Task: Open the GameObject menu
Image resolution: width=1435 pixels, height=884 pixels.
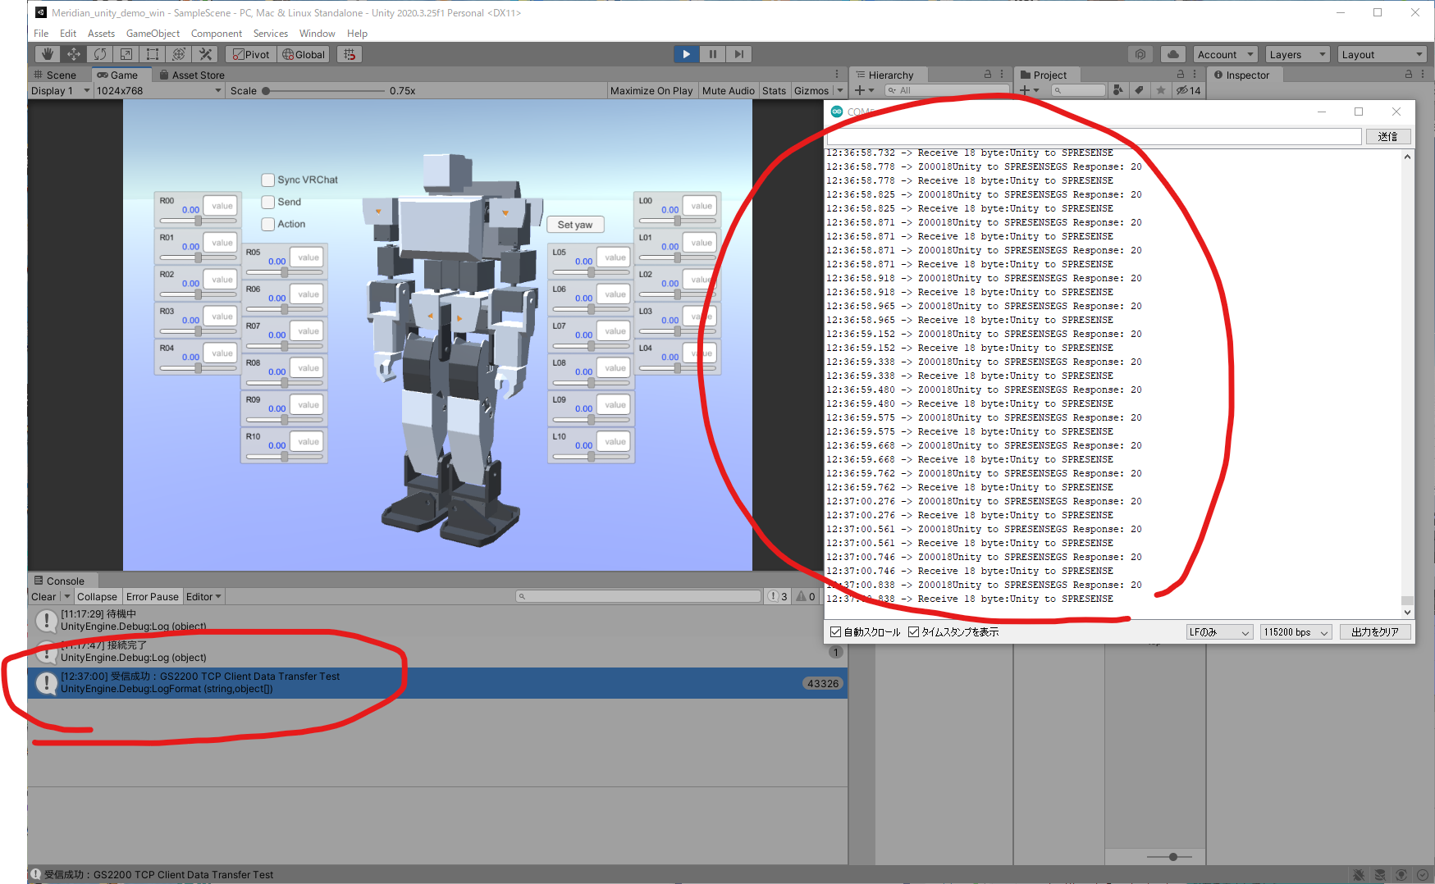Action: tap(153, 34)
